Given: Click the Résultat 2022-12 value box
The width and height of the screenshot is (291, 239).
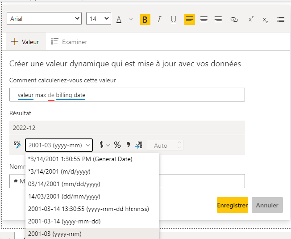Looking at the screenshot, I should [127, 128].
